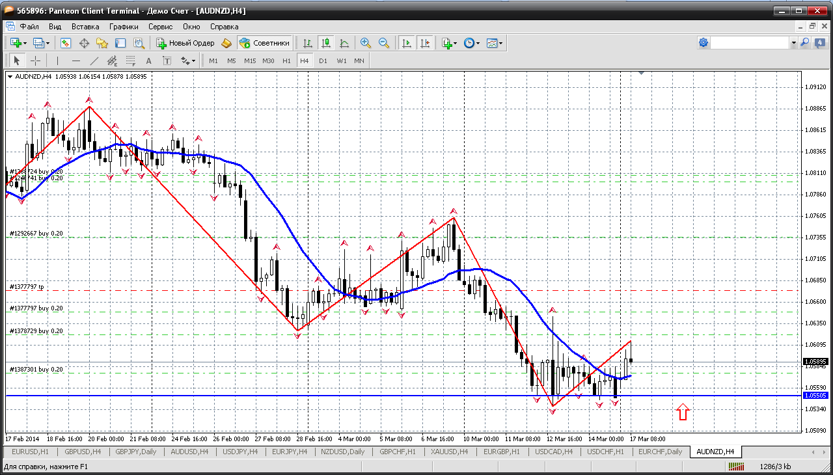Open the search box dropdown arrow

[793, 43]
